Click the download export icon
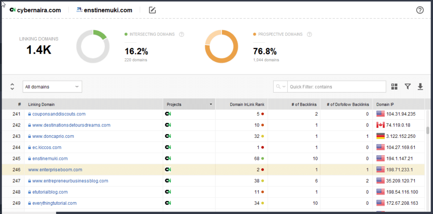 420,87
